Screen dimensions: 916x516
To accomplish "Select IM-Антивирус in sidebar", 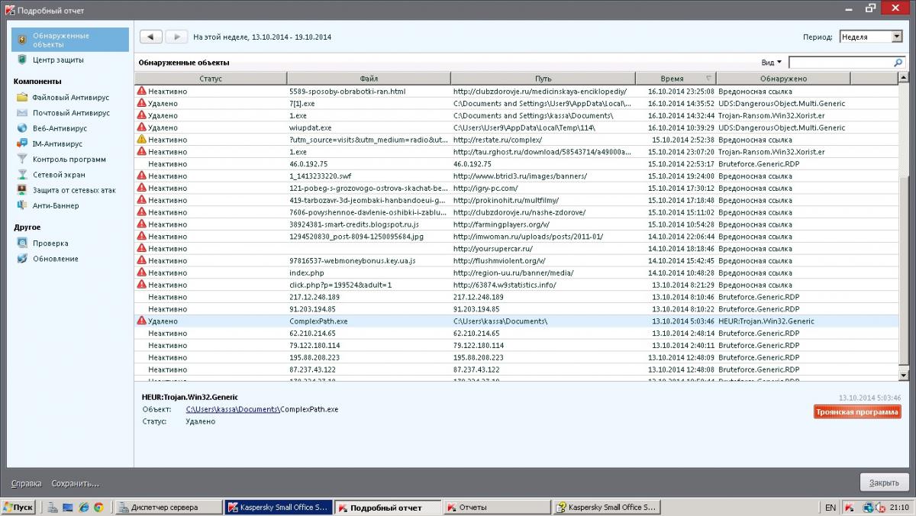I will pos(57,144).
